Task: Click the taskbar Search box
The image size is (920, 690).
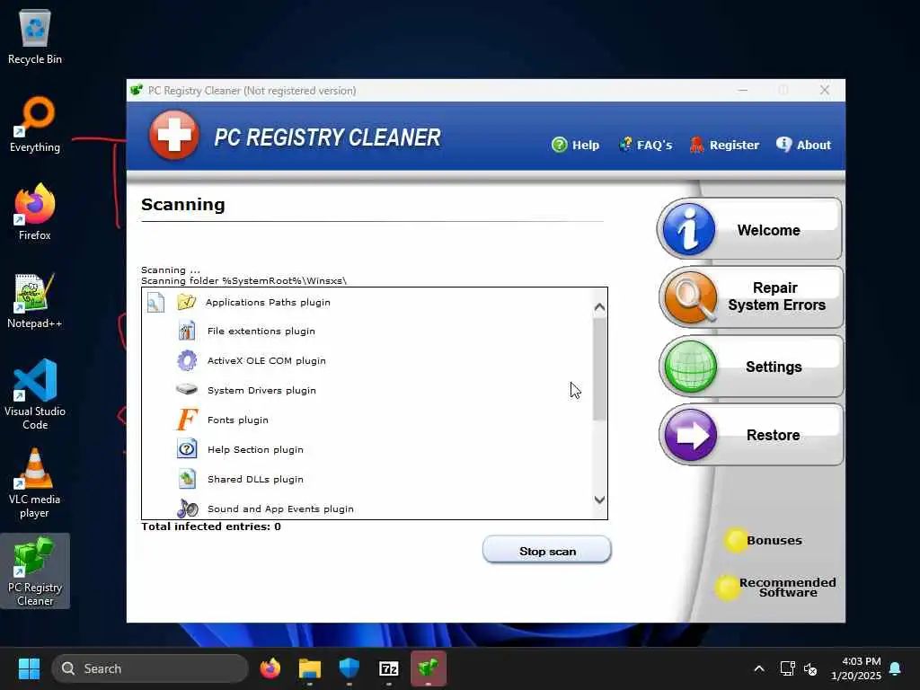Action: tap(150, 668)
